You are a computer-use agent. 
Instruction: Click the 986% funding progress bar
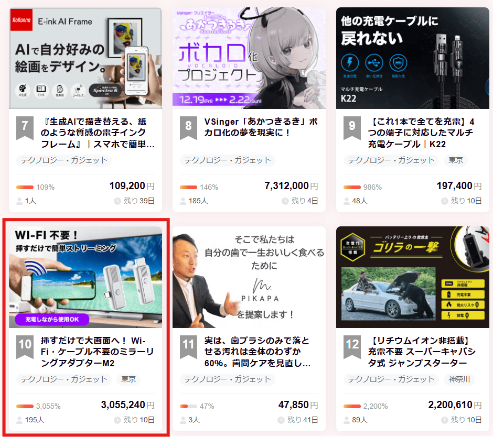coord(352,187)
